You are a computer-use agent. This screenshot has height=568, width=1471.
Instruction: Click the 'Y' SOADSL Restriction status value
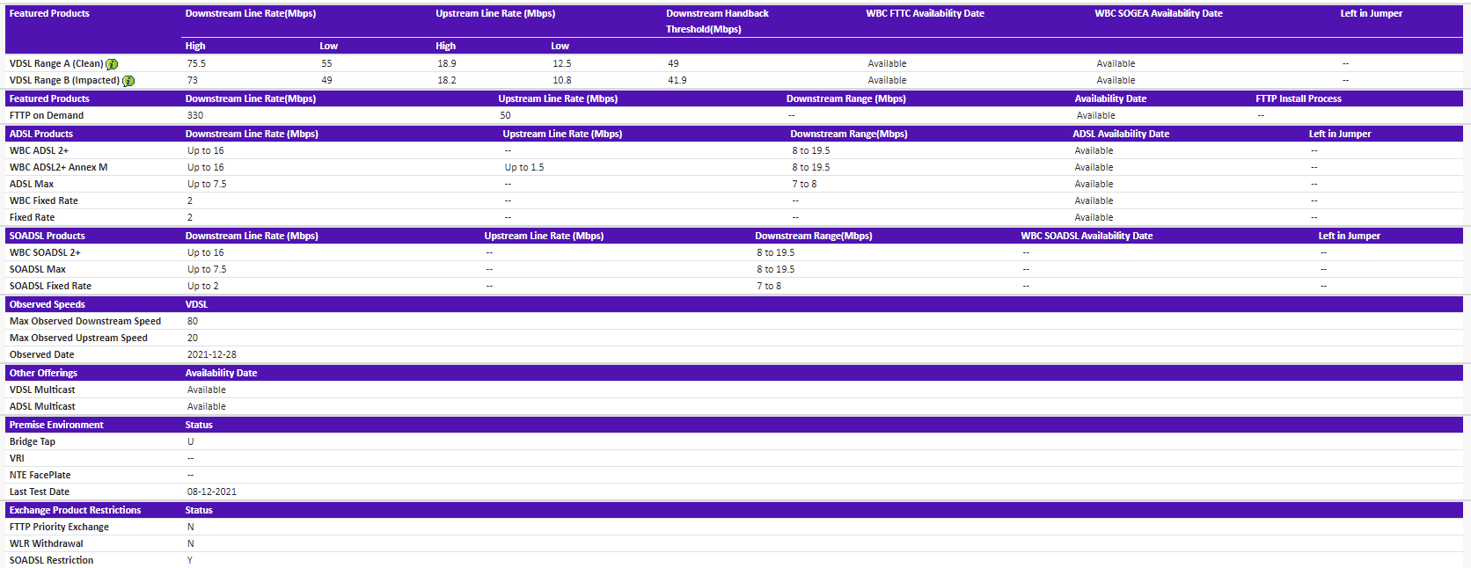pos(190,560)
